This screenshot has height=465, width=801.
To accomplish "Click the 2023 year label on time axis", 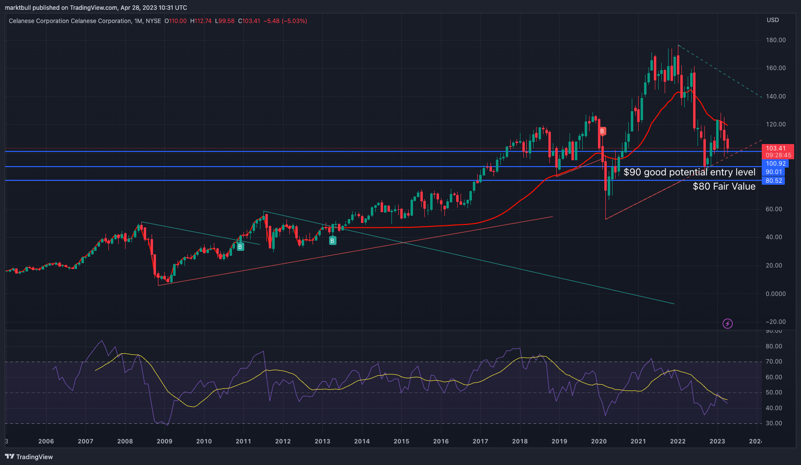I will pyautogui.click(x=717, y=441).
